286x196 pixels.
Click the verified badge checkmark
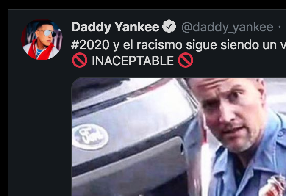(169, 26)
